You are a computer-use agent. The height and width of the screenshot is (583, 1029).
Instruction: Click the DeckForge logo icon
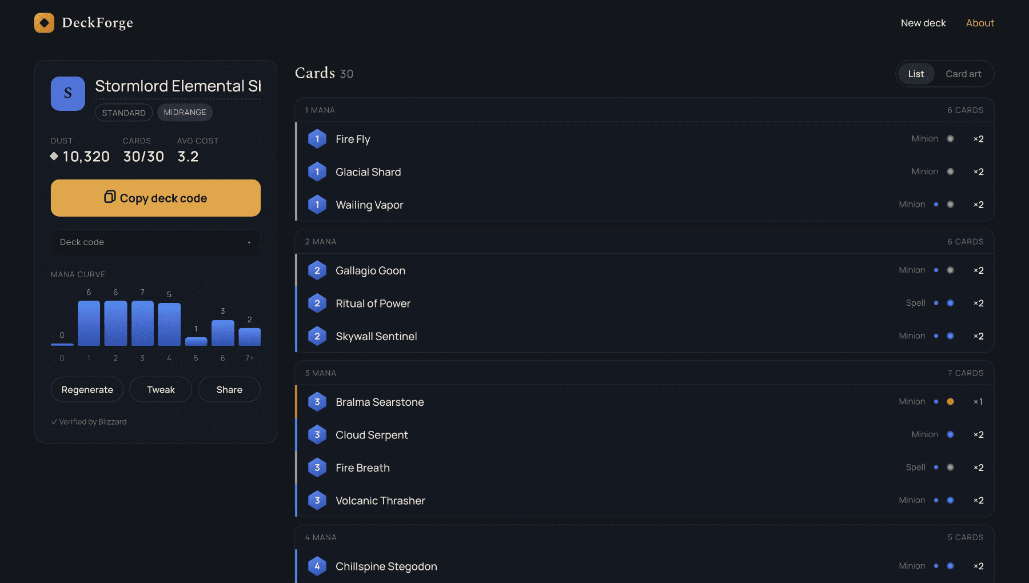coord(44,23)
